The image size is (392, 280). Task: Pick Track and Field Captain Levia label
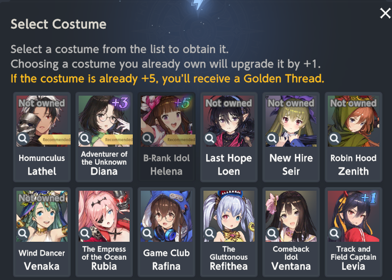(353, 258)
